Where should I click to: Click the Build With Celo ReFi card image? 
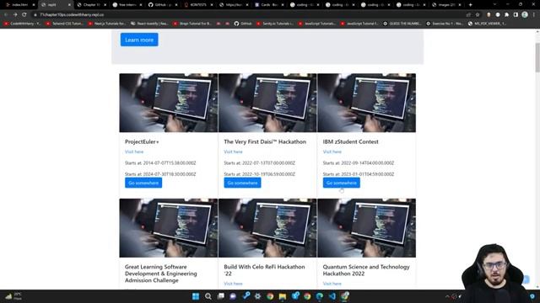[x=267, y=228]
